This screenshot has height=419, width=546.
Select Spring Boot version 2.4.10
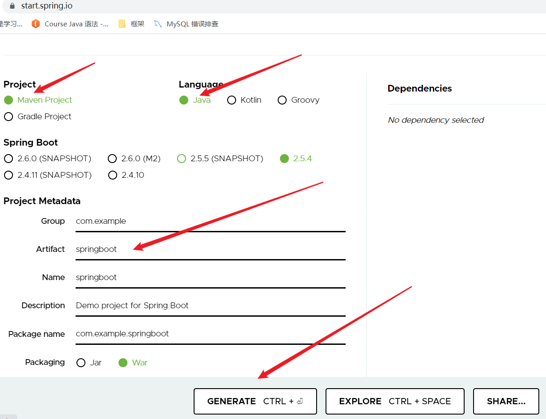pyautogui.click(x=126, y=175)
